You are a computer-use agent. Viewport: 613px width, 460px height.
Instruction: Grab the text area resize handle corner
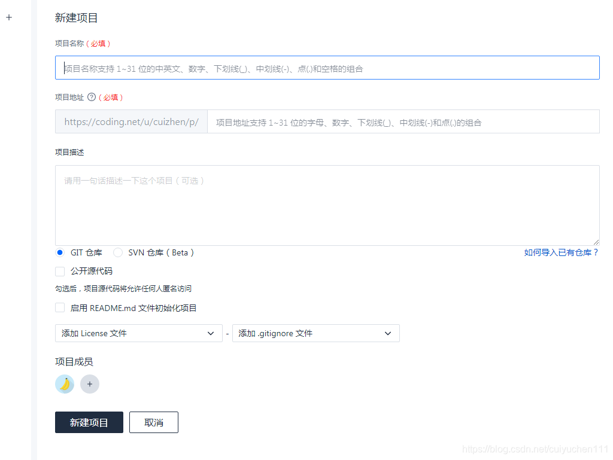[x=596, y=242]
